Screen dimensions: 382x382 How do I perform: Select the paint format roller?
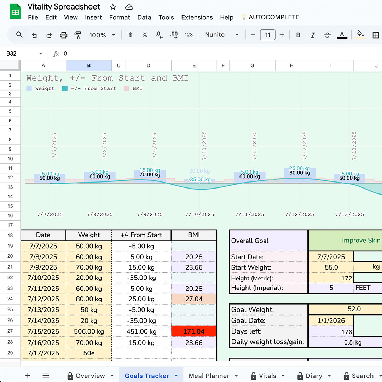(78, 35)
